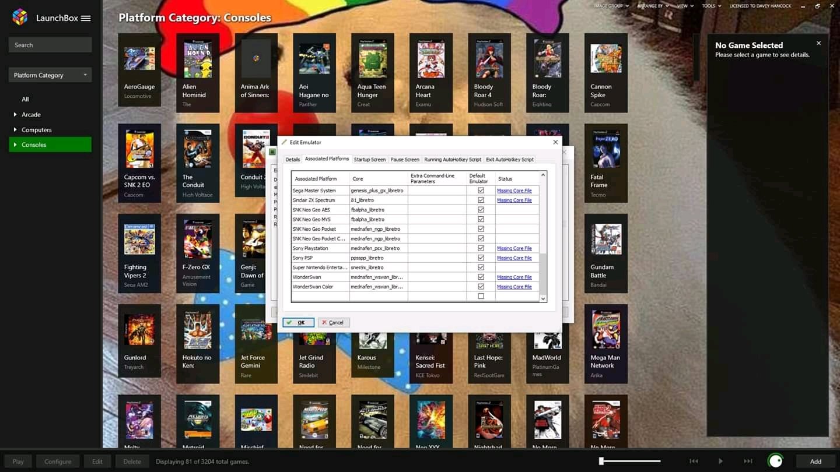Screen dimensions: 840x472
Task: Open the Running AutoHotkey Script tab
Action: pyautogui.click(x=453, y=160)
